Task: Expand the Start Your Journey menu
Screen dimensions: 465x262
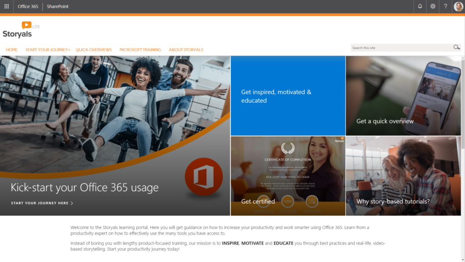Action: (48, 50)
